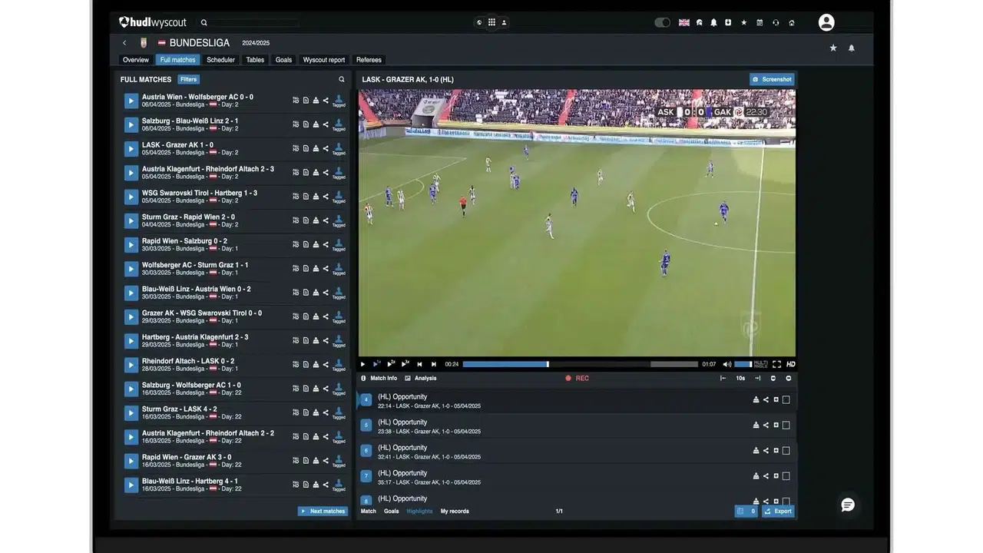Toggle the dark mode switch in header
Image resolution: width=983 pixels, height=553 pixels.
pyautogui.click(x=662, y=22)
